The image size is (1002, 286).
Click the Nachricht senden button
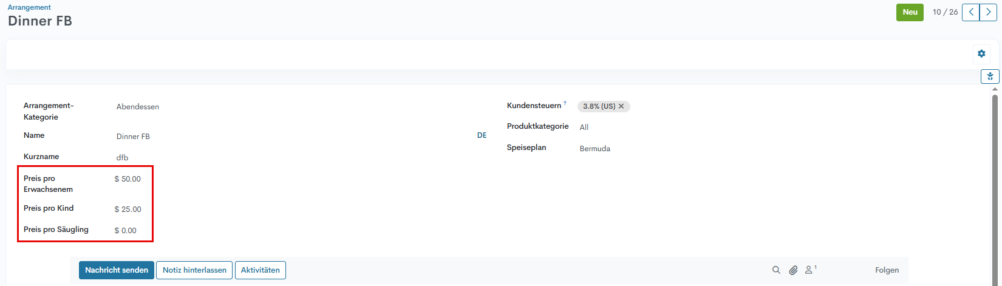click(117, 270)
